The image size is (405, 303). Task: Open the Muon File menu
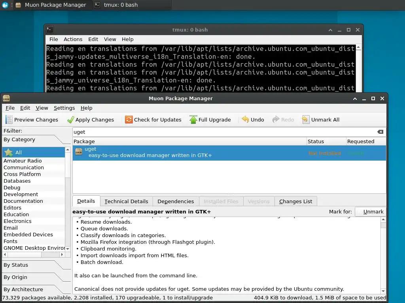[x=10, y=108]
